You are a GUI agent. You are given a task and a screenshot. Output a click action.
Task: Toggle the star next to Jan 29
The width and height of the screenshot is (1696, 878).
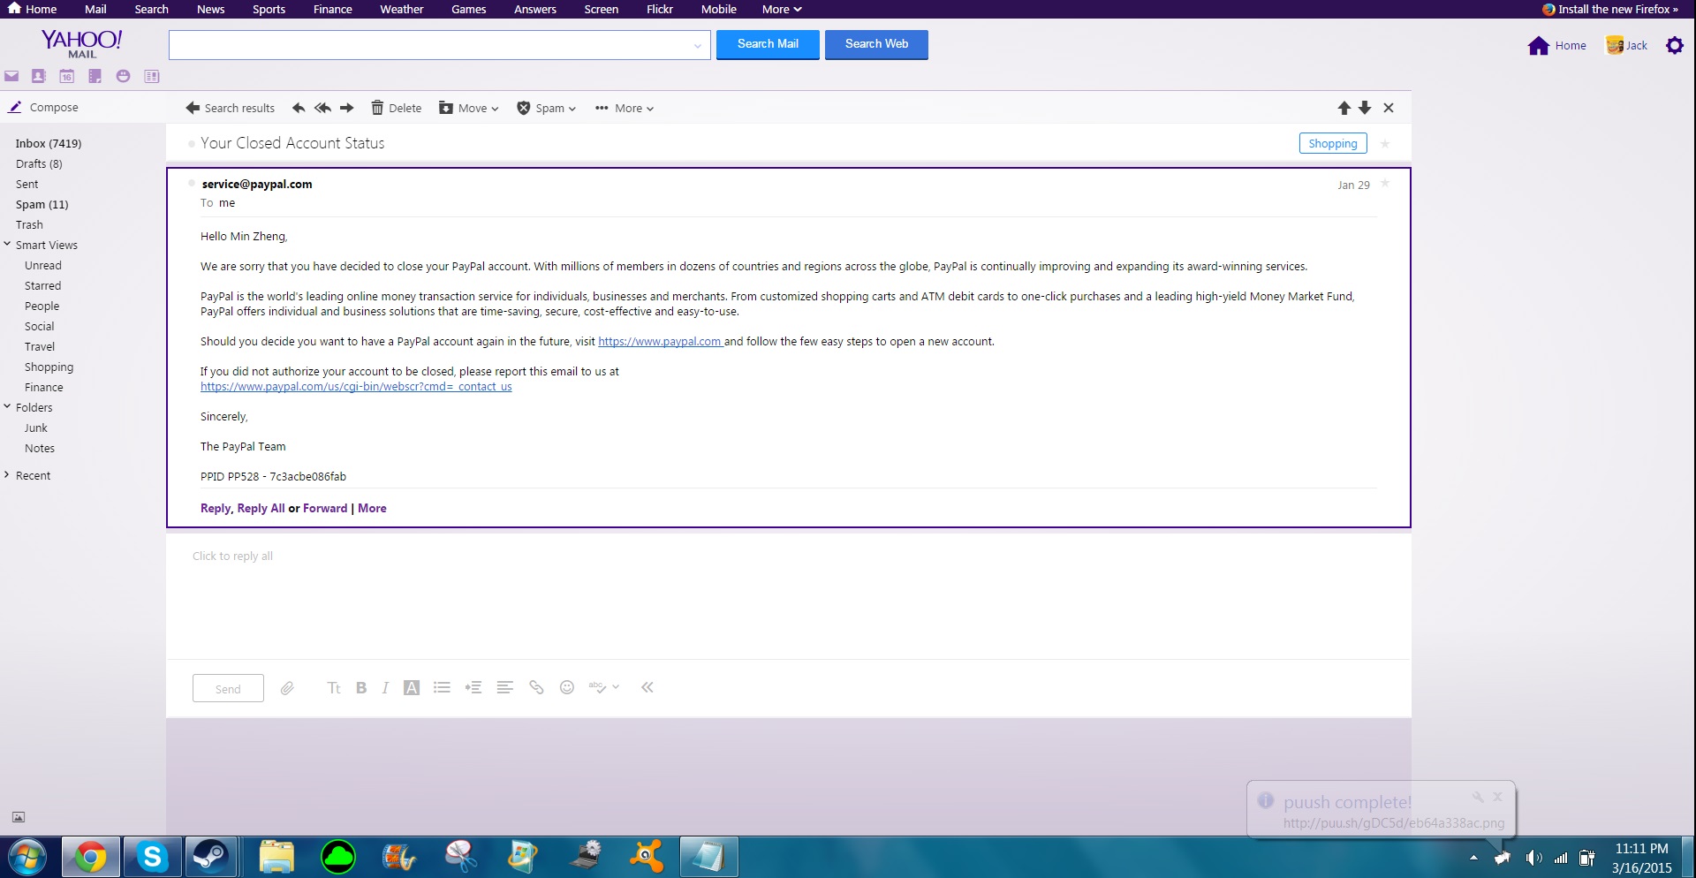pyautogui.click(x=1385, y=184)
